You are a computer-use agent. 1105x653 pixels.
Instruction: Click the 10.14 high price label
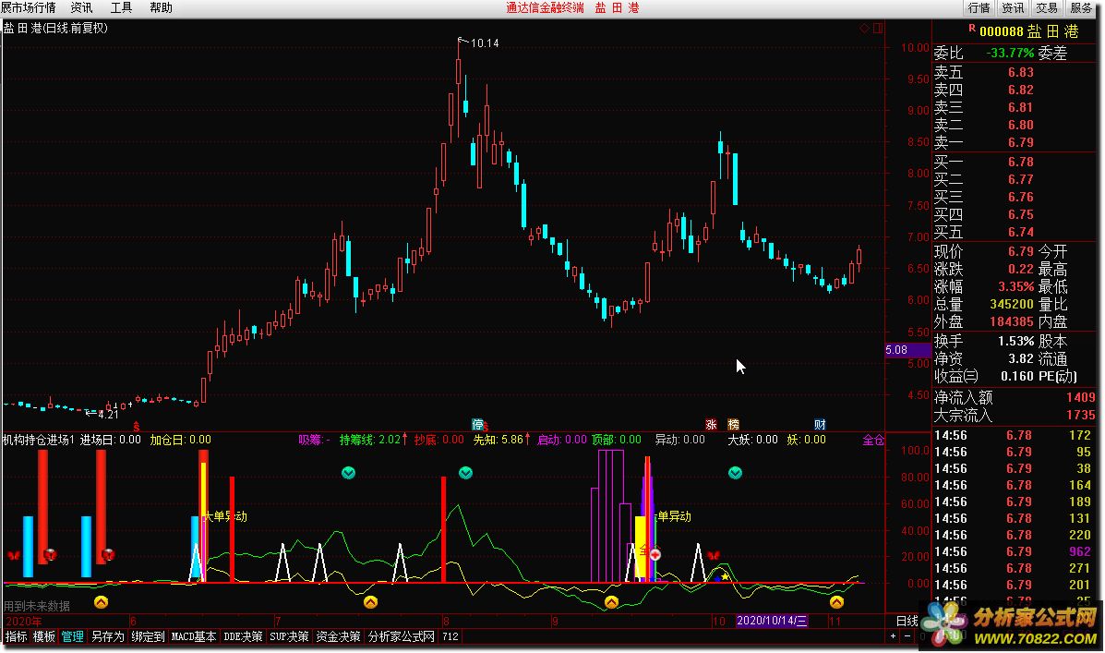pos(485,43)
